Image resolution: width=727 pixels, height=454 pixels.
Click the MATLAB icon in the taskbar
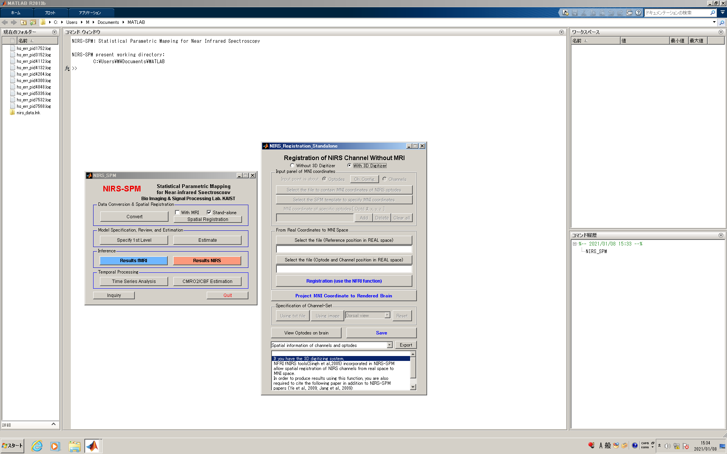[x=92, y=446]
